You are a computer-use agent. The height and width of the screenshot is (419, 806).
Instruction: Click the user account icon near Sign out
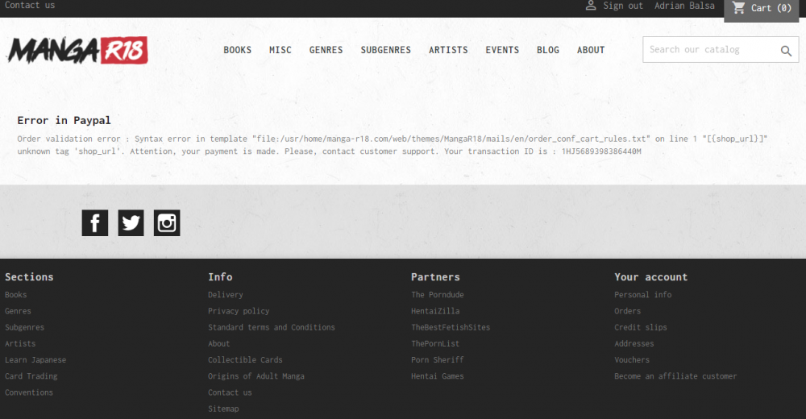click(591, 6)
